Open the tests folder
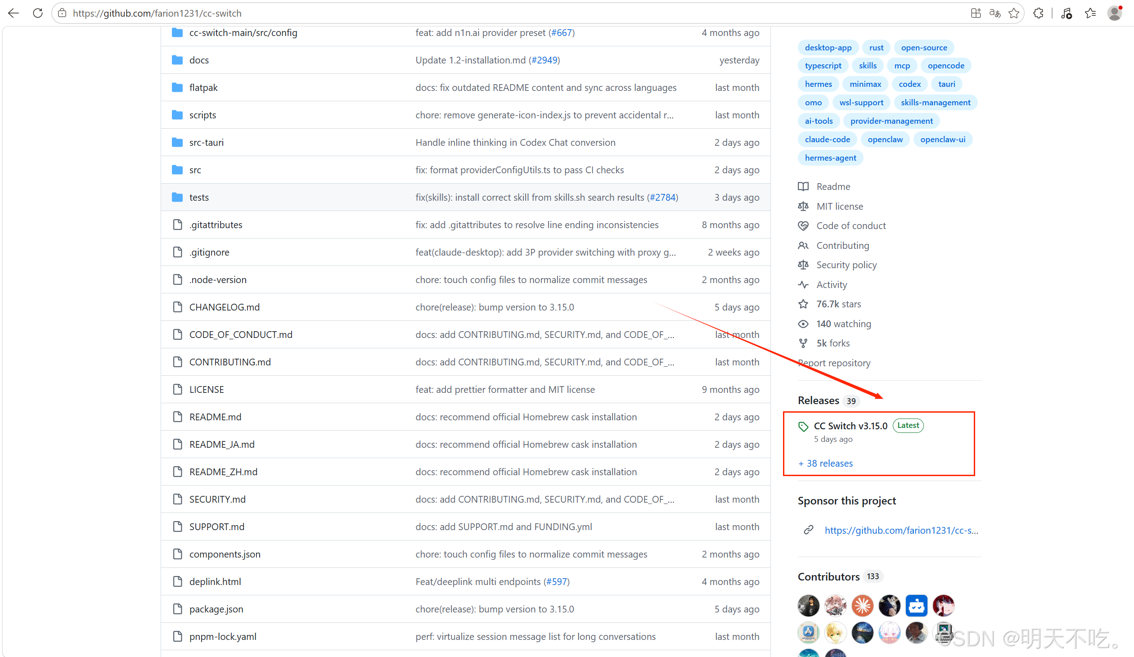This screenshot has width=1134, height=657. 199,198
